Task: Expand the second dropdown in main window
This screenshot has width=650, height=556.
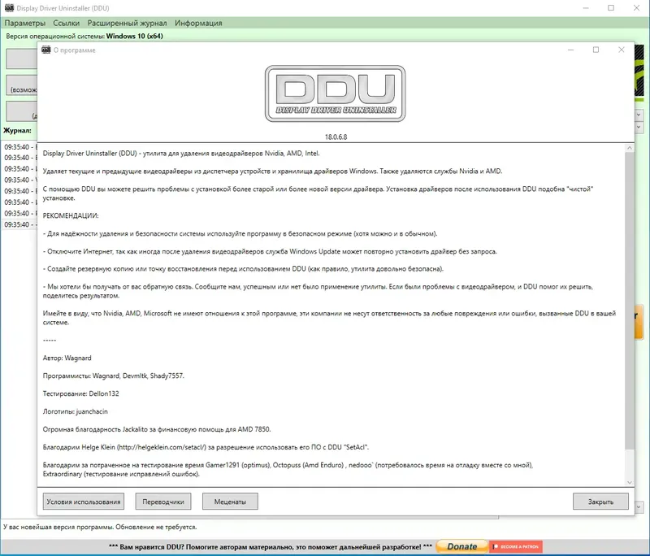Action: point(639,128)
